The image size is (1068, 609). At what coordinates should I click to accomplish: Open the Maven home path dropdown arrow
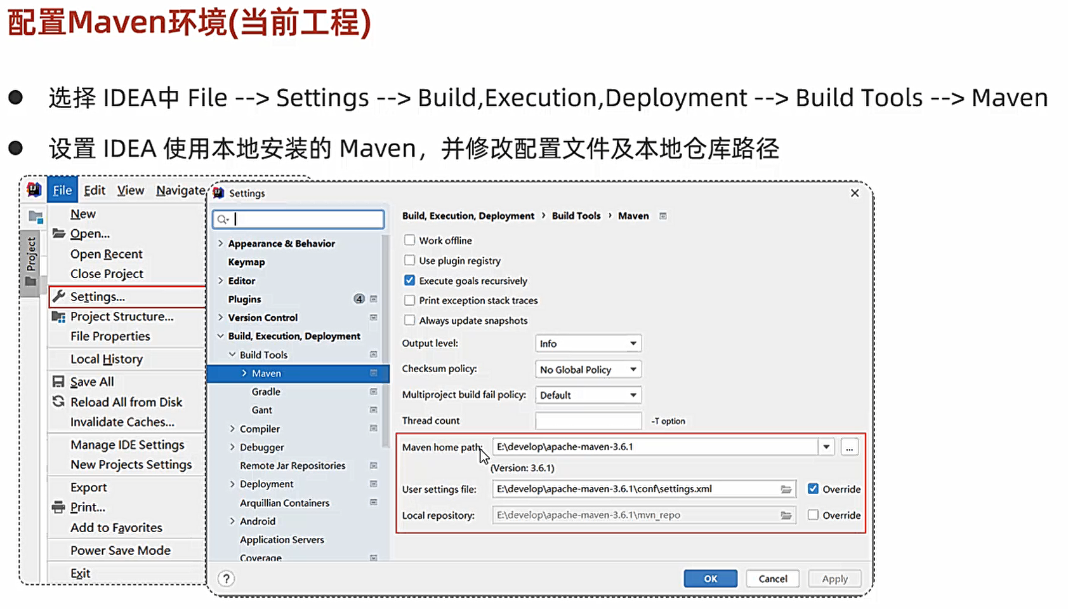pos(826,447)
